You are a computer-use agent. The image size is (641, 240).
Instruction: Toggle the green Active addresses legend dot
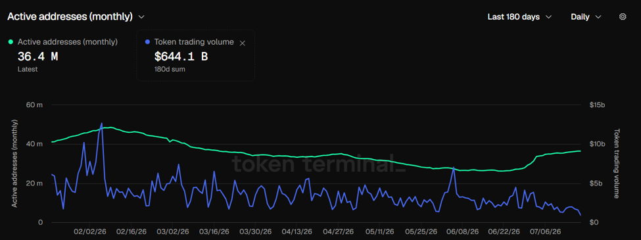[x=11, y=41]
